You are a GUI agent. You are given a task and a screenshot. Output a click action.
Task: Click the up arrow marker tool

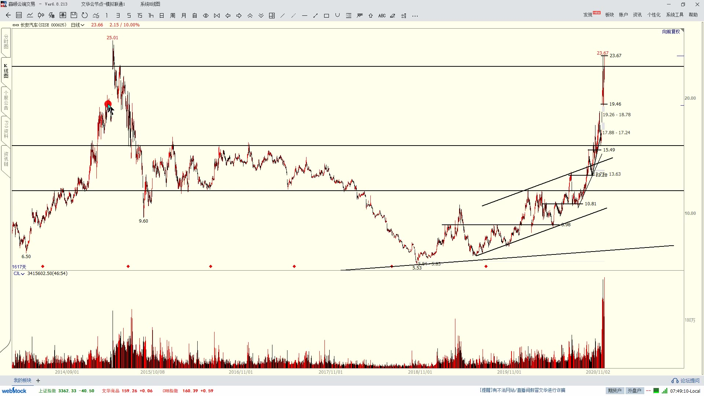click(x=371, y=16)
